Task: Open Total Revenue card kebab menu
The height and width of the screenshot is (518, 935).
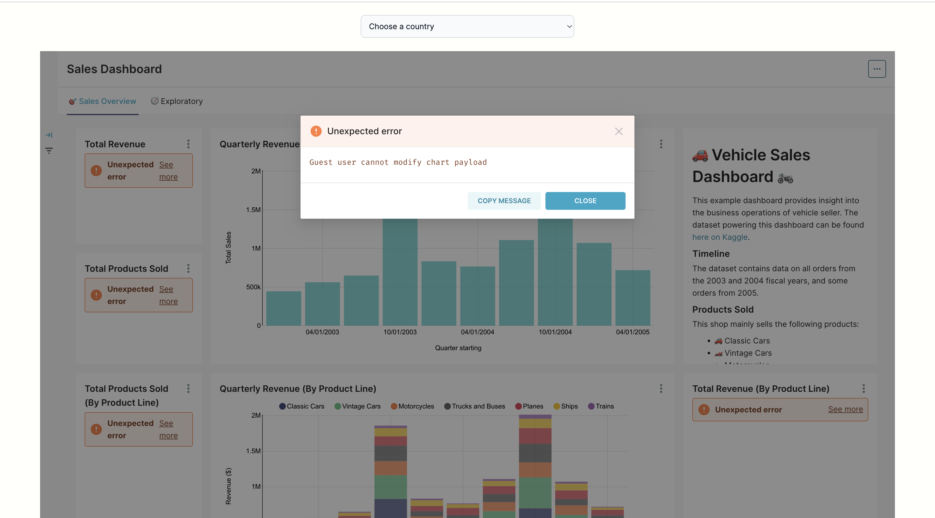Action: [x=188, y=144]
